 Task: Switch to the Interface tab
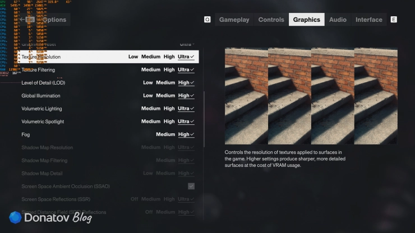[368, 20]
